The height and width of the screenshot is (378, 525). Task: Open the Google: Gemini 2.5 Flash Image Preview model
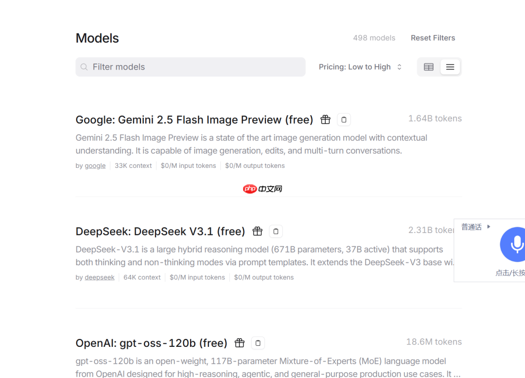194,119
